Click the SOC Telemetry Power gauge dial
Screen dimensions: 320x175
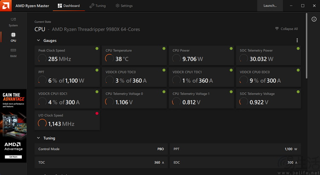click(244, 58)
